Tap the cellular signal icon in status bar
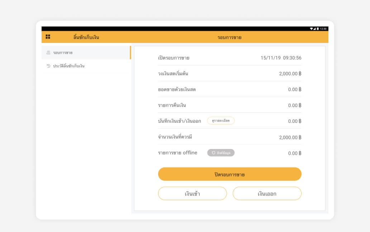The width and height of the screenshot is (370, 232). pyautogui.click(x=315, y=29)
